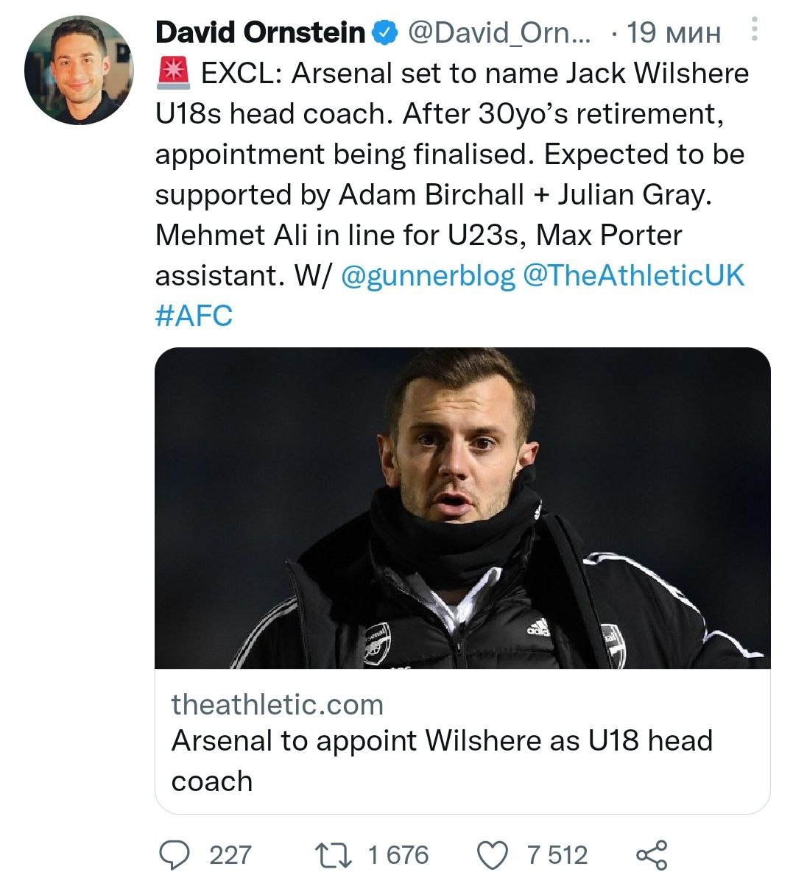Click the #AFC hashtag
The image size is (793, 886).
[194, 316]
